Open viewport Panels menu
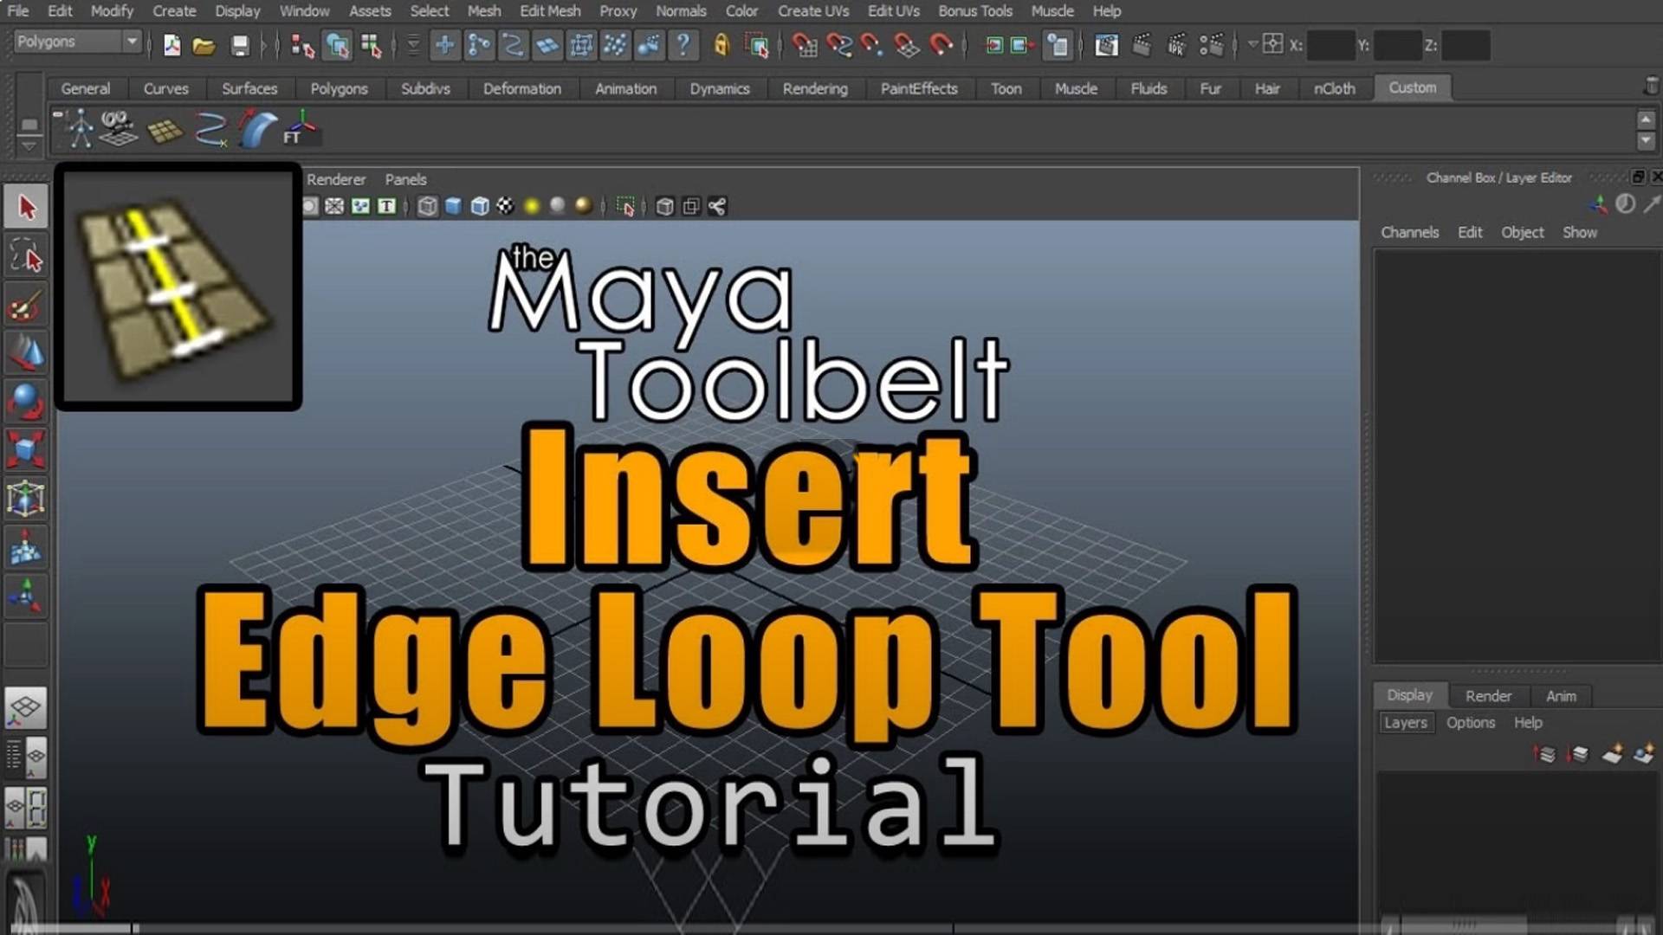1663x935 pixels. click(x=405, y=179)
